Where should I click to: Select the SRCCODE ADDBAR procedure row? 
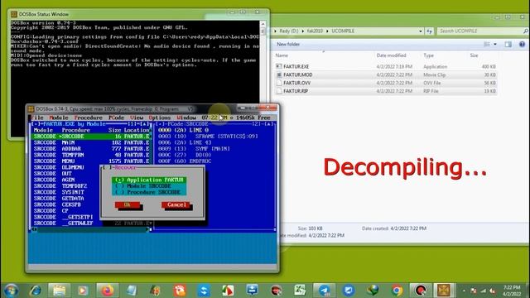pyautogui.click(x=91, y=149)
